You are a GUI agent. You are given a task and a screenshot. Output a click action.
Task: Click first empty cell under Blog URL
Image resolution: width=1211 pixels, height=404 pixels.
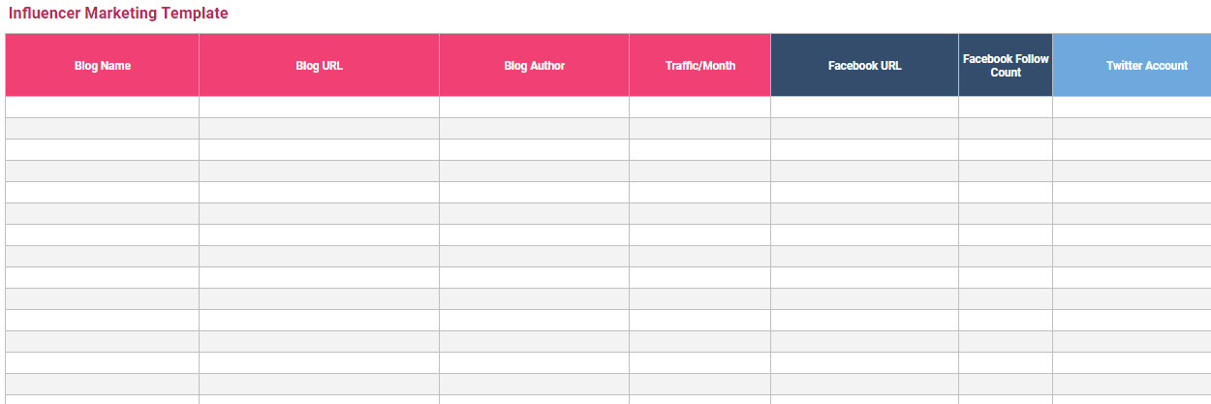pyautogui.click(x=319, y=108)
